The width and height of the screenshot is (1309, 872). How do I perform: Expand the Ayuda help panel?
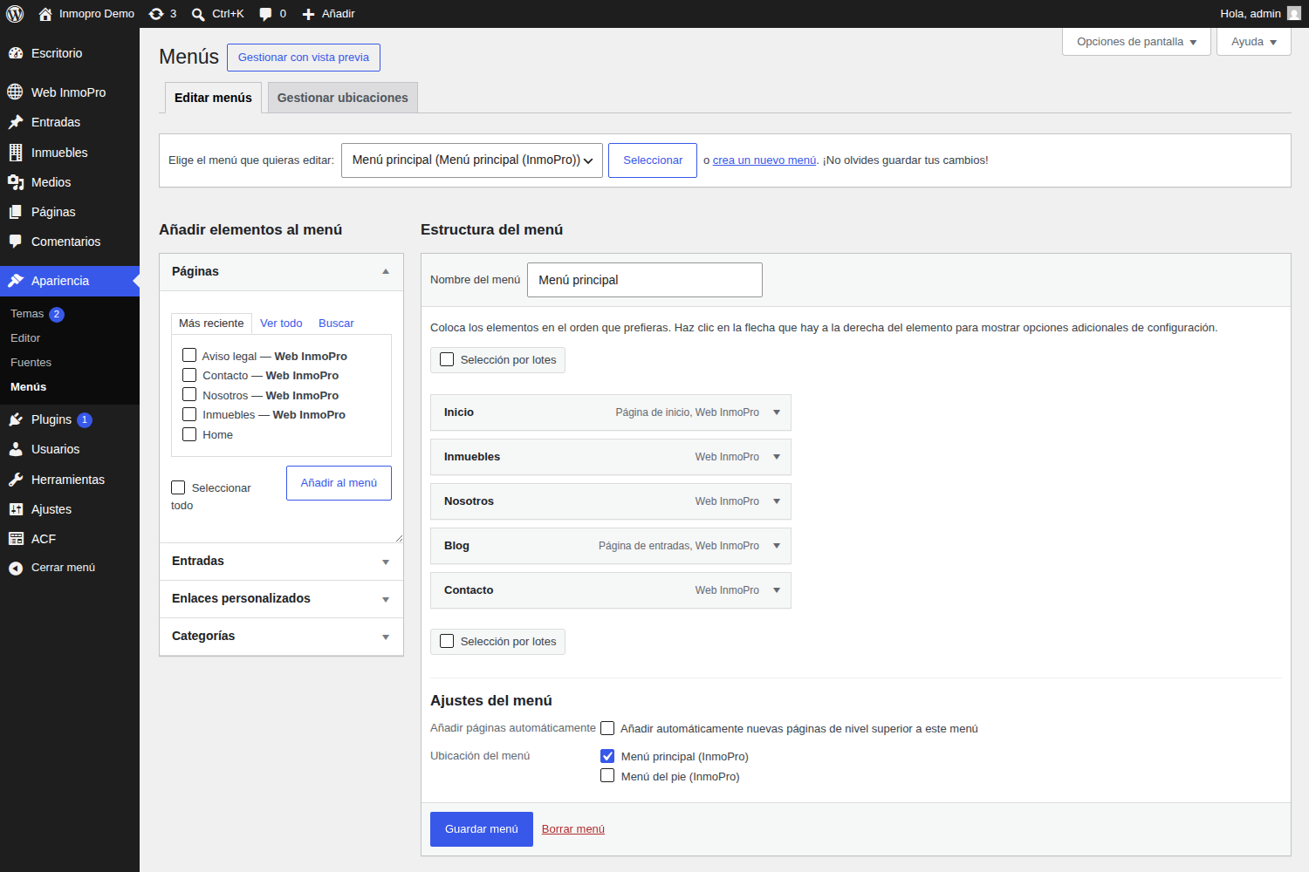click(1254, 42)
